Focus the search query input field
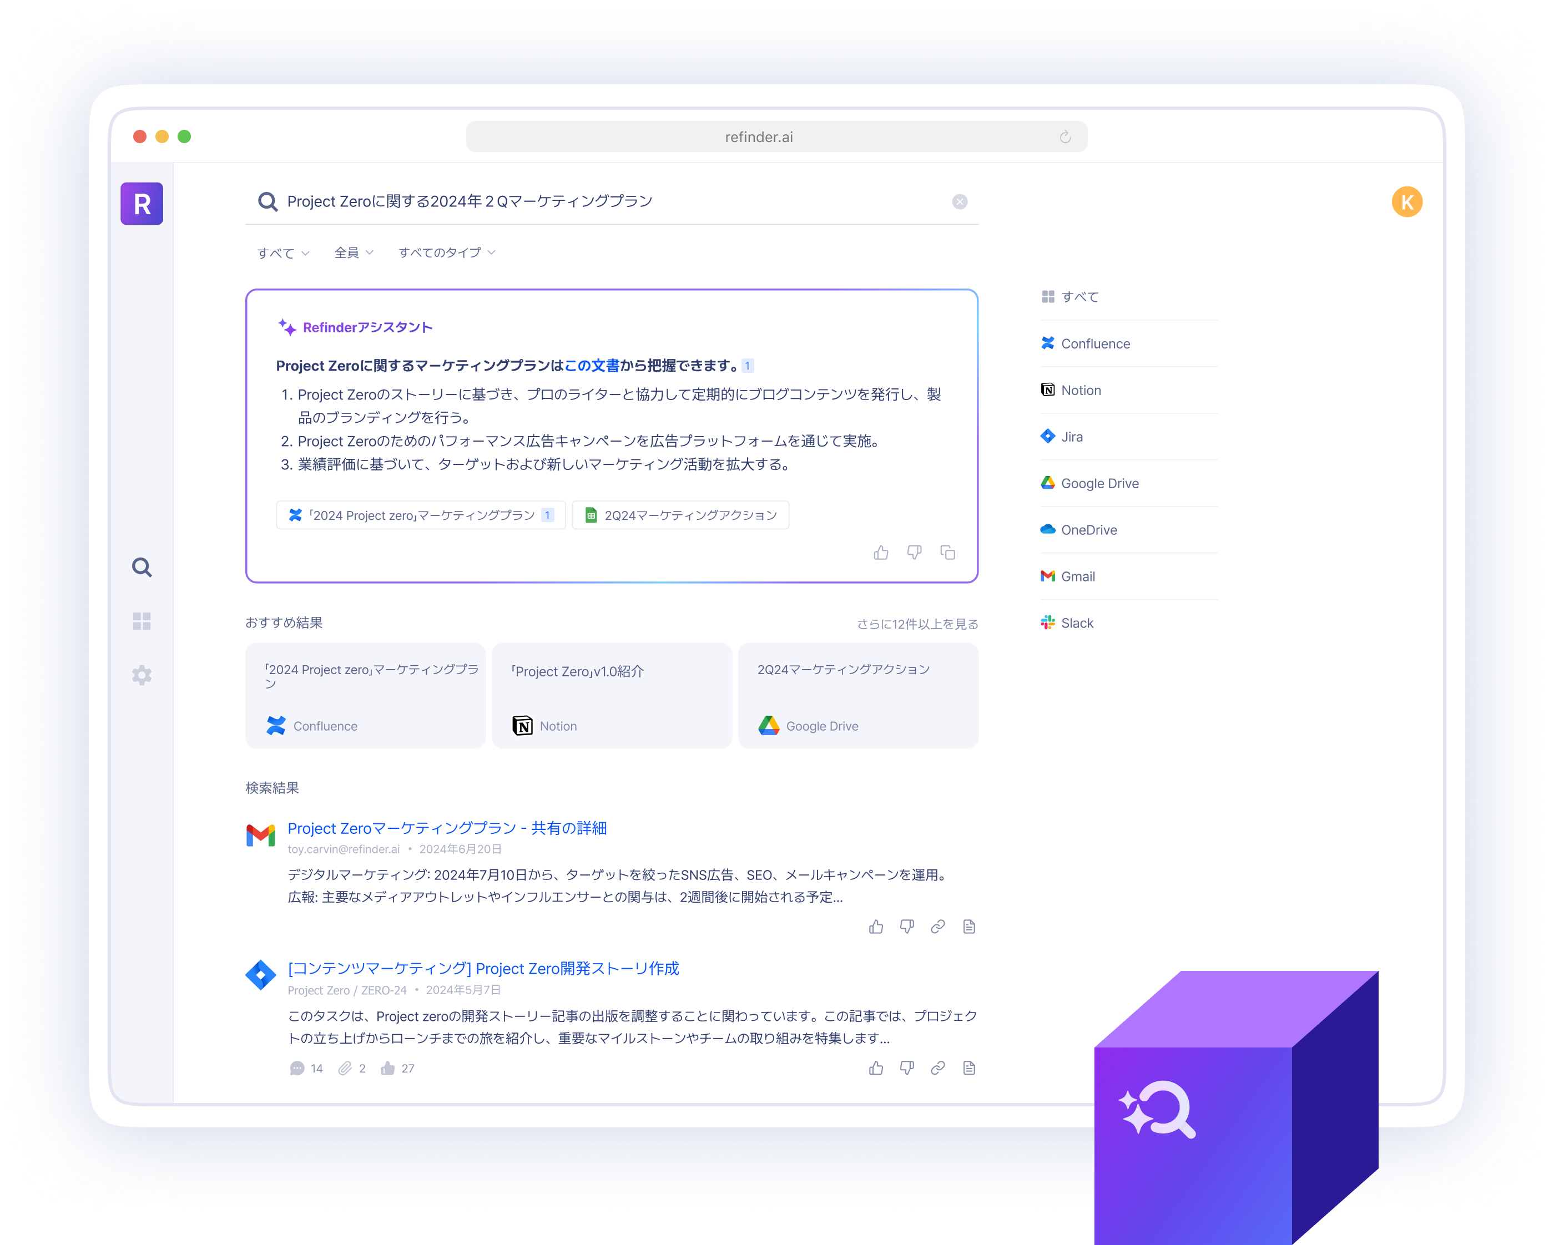This screenshot has height=1245, width=1554. [613, 202]
